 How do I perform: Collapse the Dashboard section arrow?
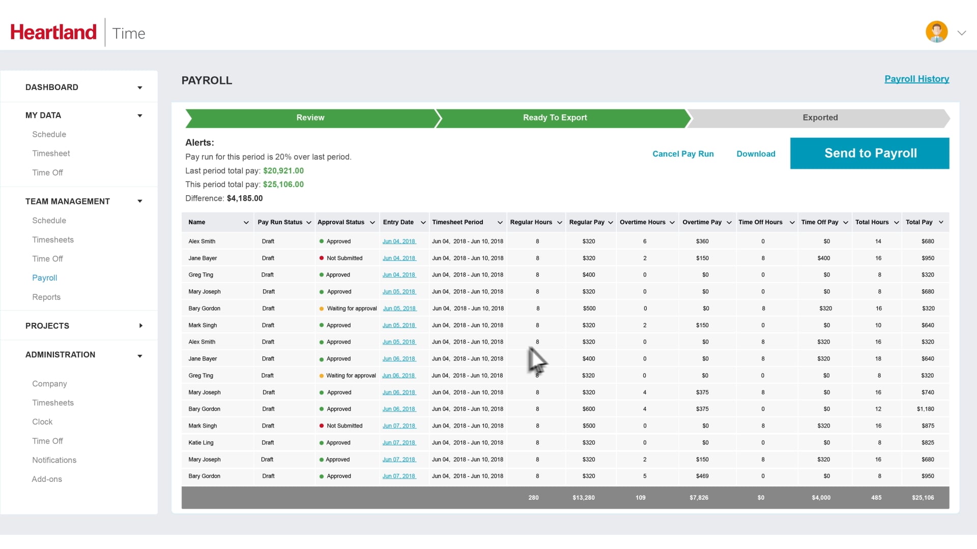(x=139, y=87)
